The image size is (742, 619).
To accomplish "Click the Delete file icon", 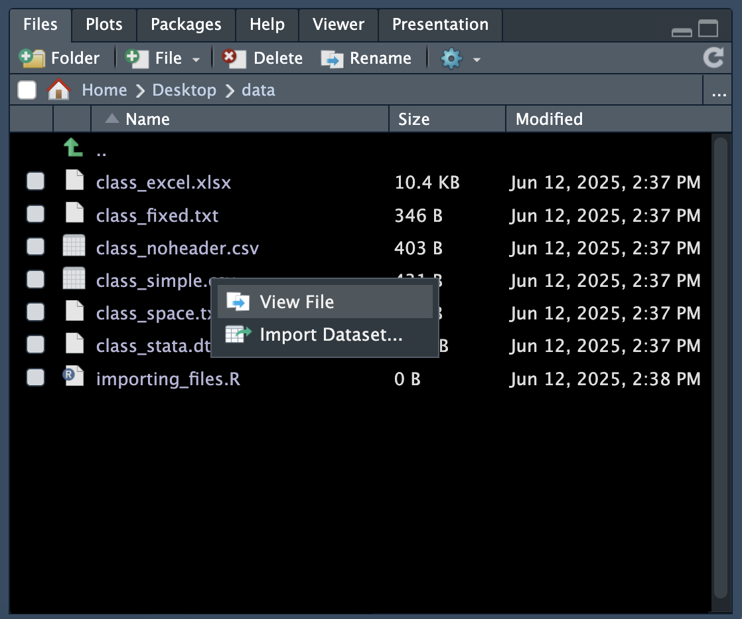I will click(232, 58).
